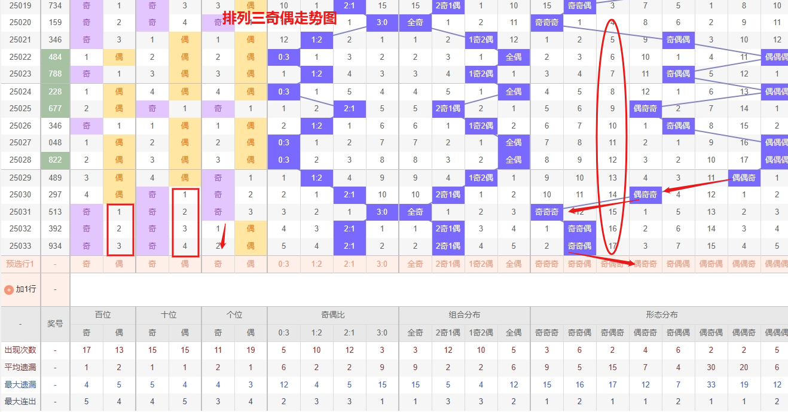This screenshot has height=412, width=788.
Task: Select 2奇1偶 in the 预选行1 row
Action: (448, 264)
